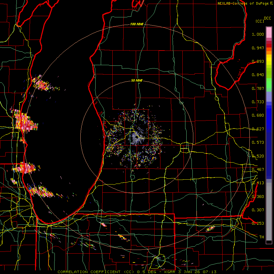Click the DCC label above color bar
Viewport: 274px width, 274px height.
click(x=268, y=18)
